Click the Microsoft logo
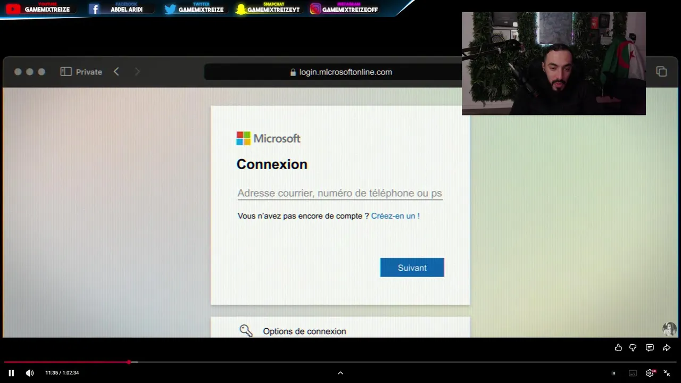 (x=268, y=138)
